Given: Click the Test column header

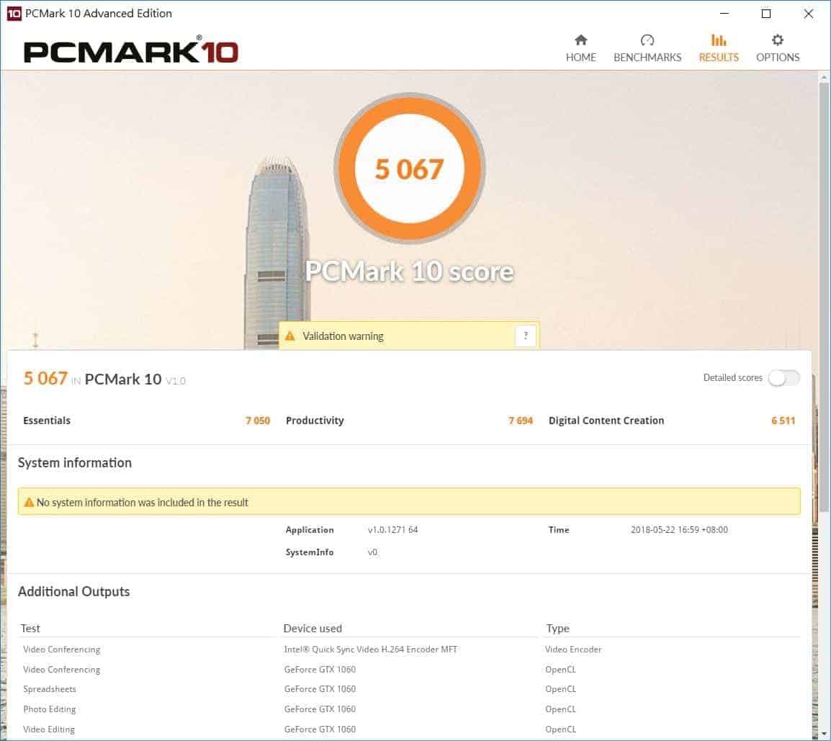Looking at the screenshot, I should (30, 629).
